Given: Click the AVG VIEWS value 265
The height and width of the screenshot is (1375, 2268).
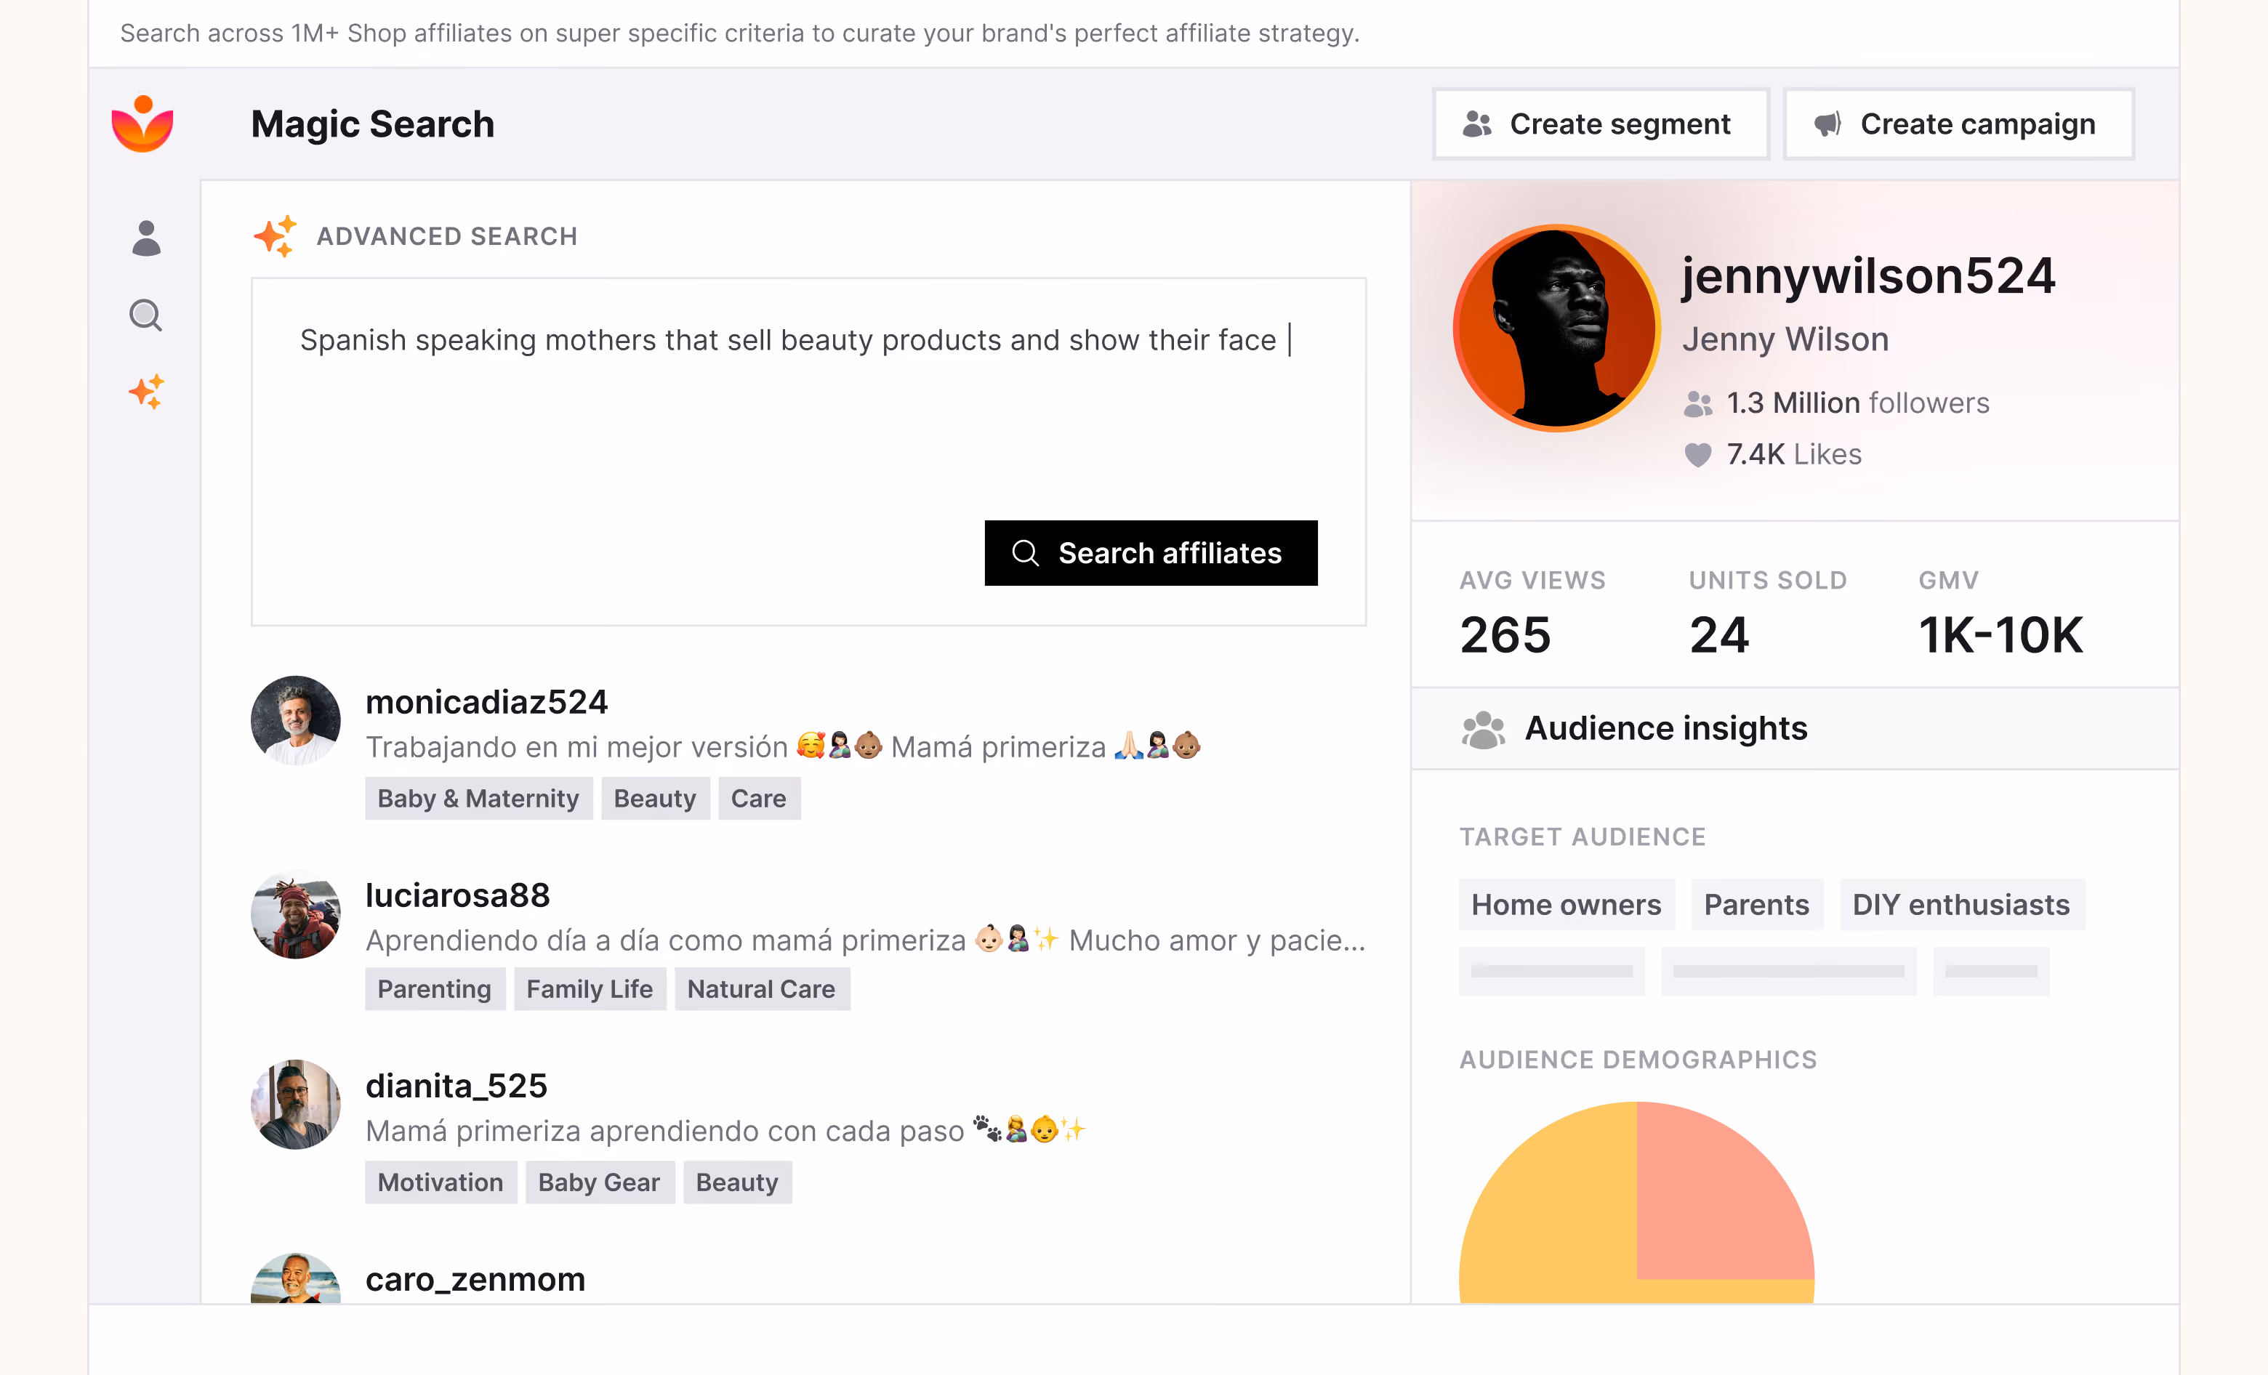Looking at the screenshot, I should [x=1506, y=635].
